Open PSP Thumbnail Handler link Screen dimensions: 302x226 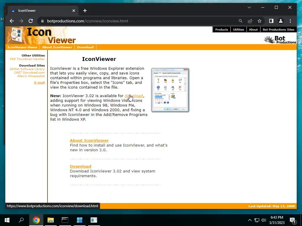click(27, 59)
